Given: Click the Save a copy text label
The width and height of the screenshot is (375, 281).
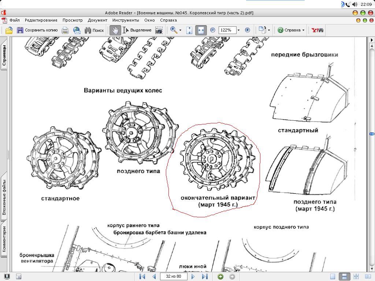Looking at the screenshot, I should 41,30.
